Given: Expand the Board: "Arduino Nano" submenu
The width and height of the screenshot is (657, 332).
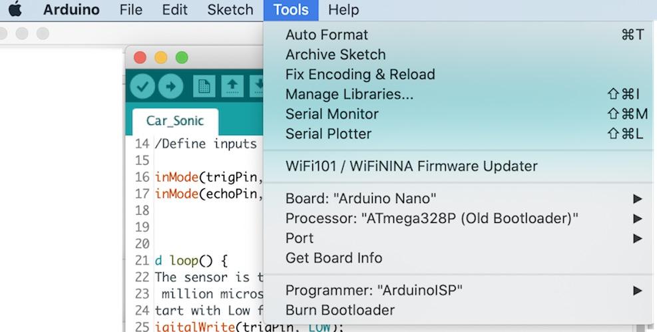Looking at the screenshot, I should coord(459,198).
